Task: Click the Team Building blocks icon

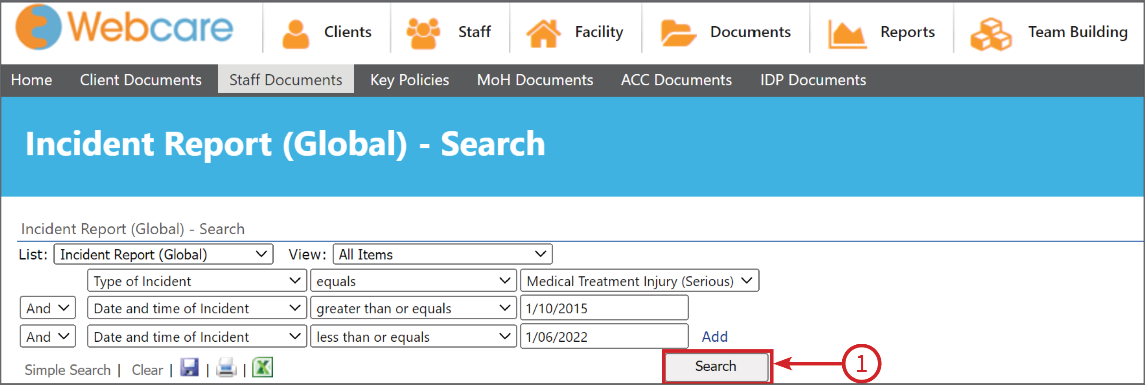Action: [x=991, y=34]
